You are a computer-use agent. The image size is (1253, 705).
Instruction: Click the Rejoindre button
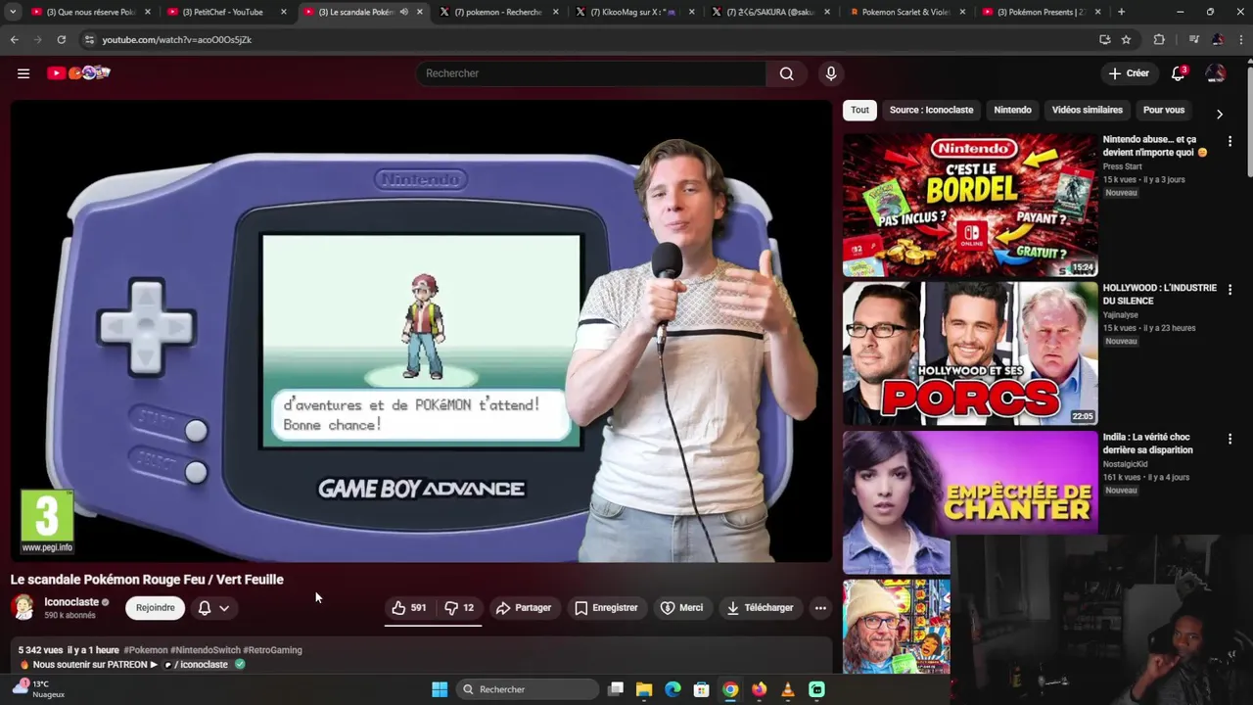[155, 608]
